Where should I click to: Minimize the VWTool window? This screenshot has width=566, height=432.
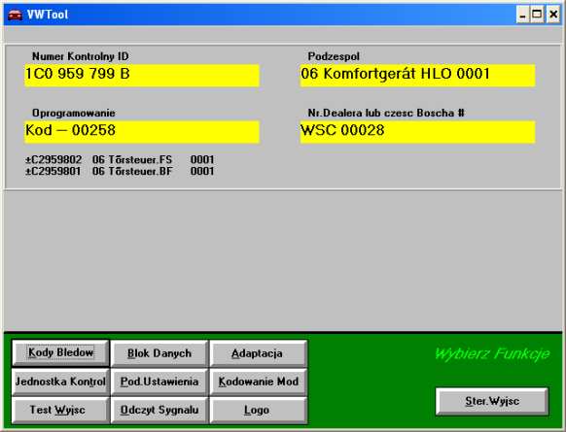coord(522,16)
